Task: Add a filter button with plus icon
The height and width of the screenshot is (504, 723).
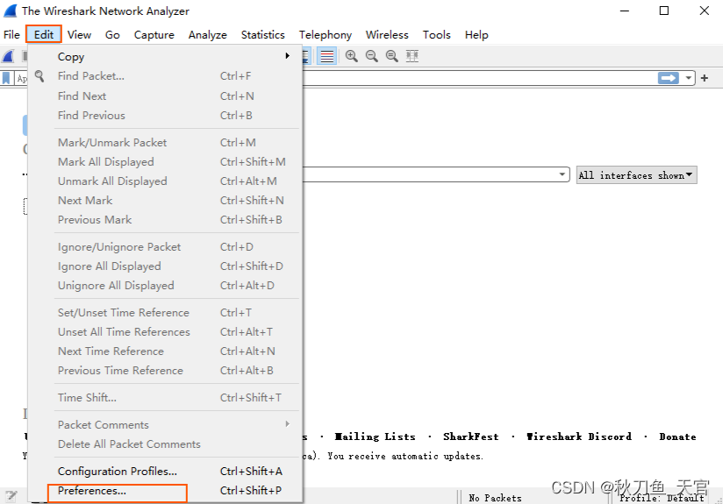Action: [x=704, y=78]
